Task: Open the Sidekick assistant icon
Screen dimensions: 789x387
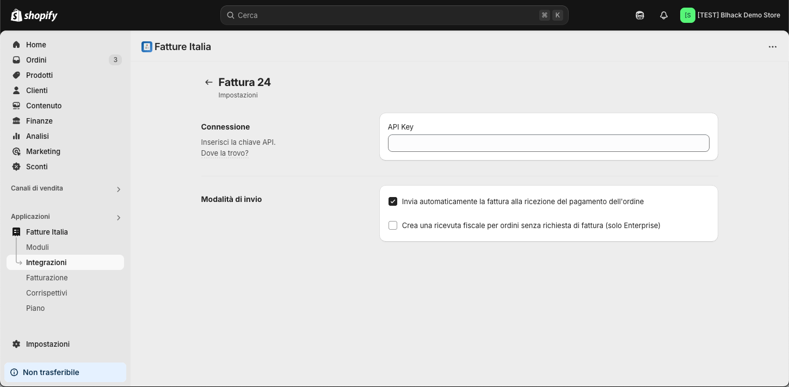Action: [x=640, y=15]
